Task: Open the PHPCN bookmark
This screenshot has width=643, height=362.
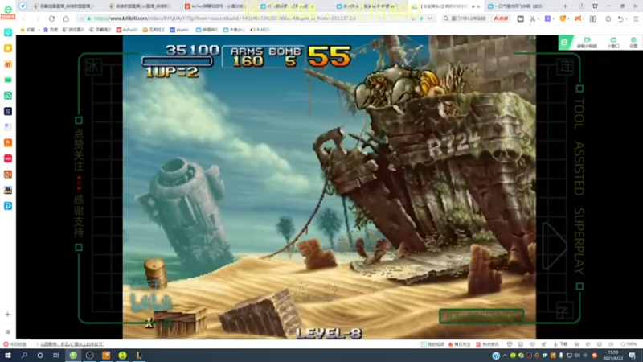Action: (260, 30)
